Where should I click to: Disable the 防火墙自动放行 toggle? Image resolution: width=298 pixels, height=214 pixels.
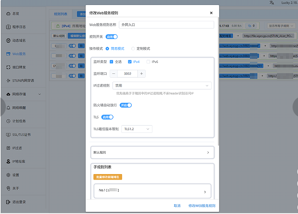click(x=125, y=105)
